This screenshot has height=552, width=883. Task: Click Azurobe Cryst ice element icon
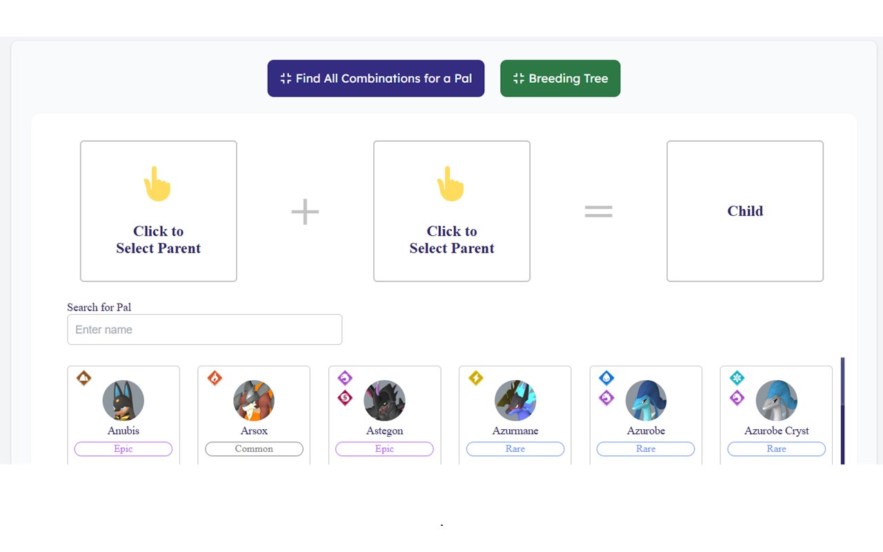pos(737,378)
